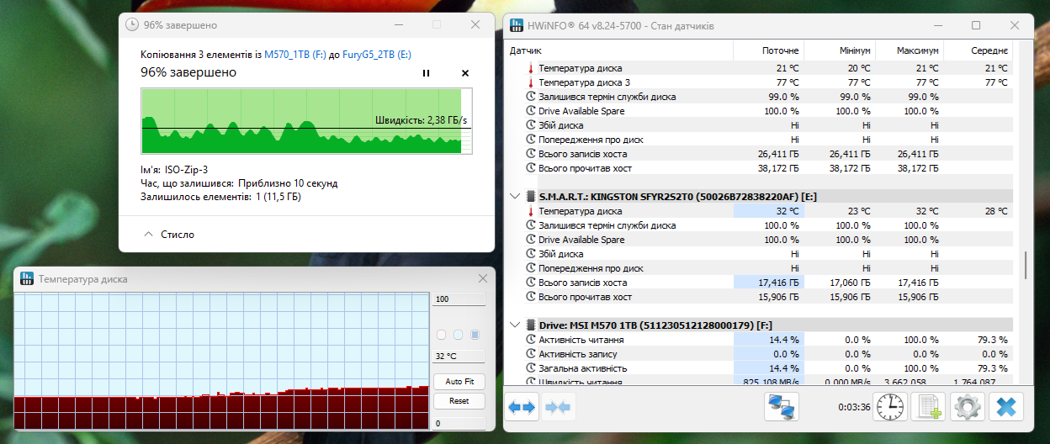The image size is (1050, 444).
Task: Pick the pink color swatch in graph window
Action: coord(441,335)
